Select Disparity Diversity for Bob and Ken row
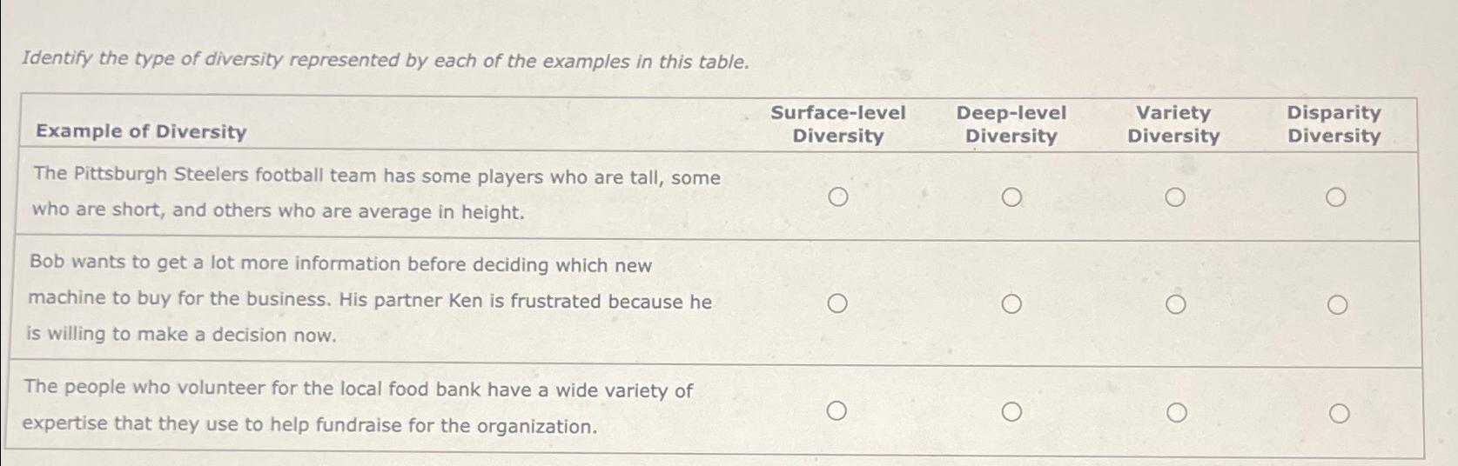The image size is (1458, 466). coord(1337,305)
